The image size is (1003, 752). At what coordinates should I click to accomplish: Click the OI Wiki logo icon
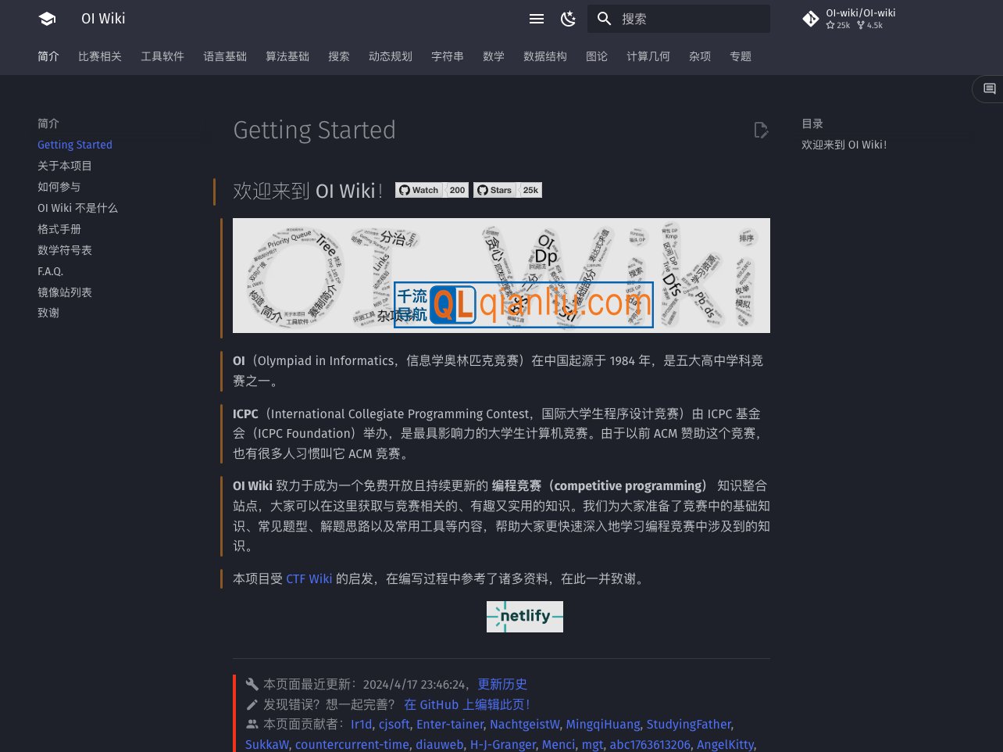point(47,19)
